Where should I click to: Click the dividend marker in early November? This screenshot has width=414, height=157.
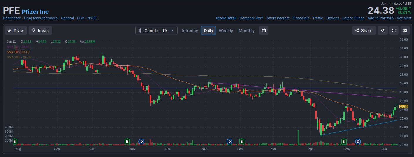[141, 142]
